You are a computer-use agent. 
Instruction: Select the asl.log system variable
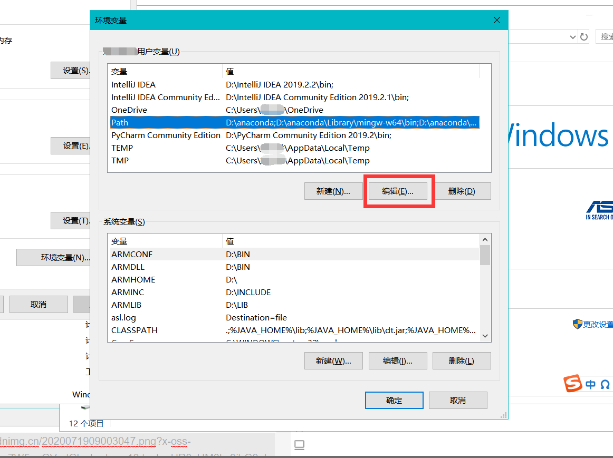pos(295,317)
